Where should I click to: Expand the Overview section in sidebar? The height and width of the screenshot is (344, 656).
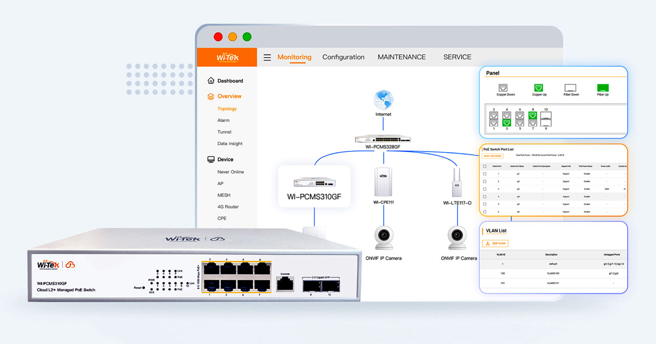229,96
